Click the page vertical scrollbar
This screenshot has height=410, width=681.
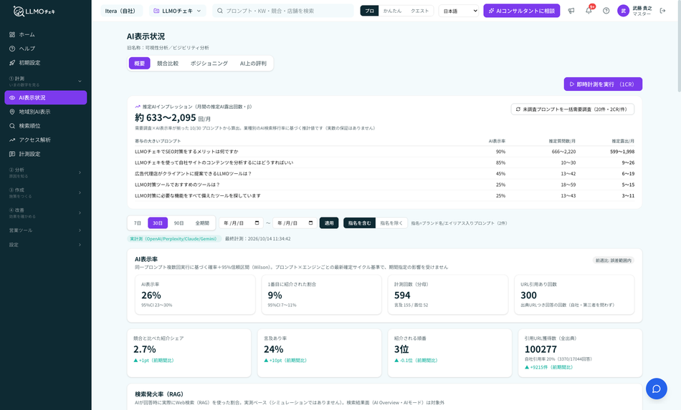click(x=679, y=46)
